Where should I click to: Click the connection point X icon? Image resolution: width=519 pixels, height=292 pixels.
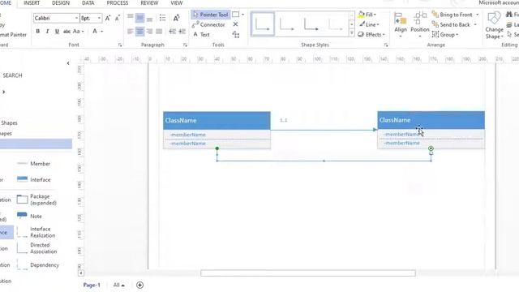tap(235, 24)
